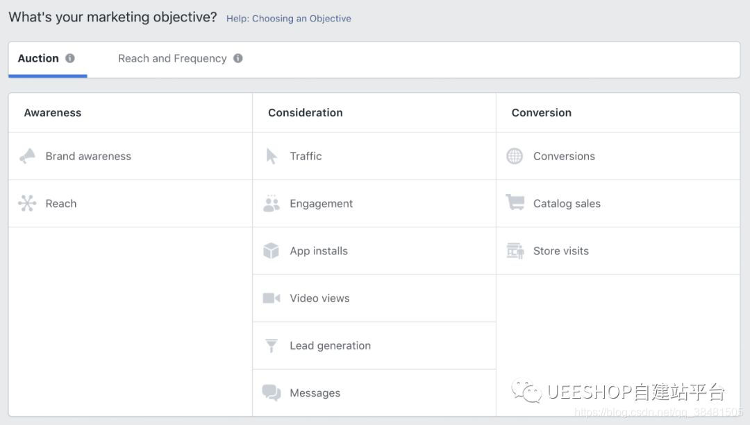Pick the Store visits objective
Image resolution: width=750 pixels, height=425 pixels.
tap(618, 251)
